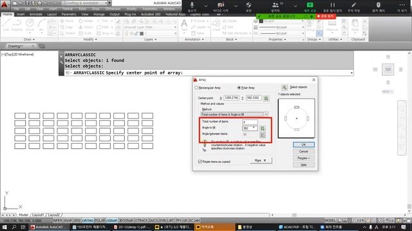Click the Table tool in Annotation panel
Screen dimensions: 412x231
click(198, 33)
